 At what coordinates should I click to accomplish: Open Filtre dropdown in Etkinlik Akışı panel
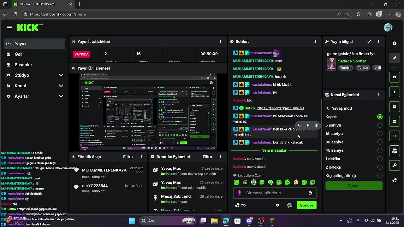[x=128, y=157]
